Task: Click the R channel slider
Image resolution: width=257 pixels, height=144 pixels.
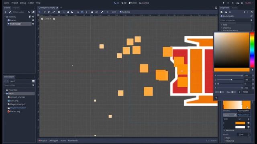Action: pos(230,76)
